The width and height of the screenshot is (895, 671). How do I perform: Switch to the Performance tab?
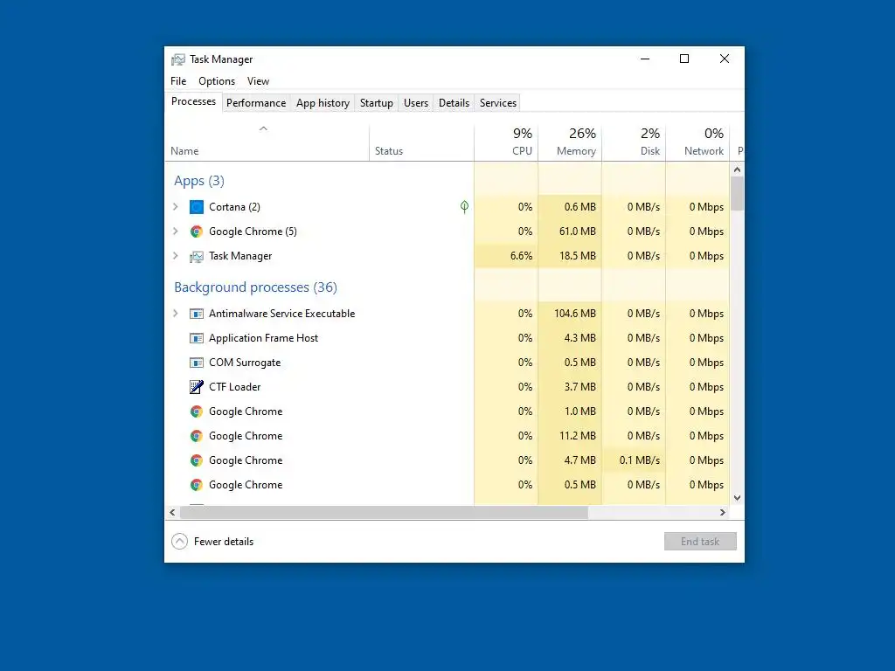(x=256, y=103)
